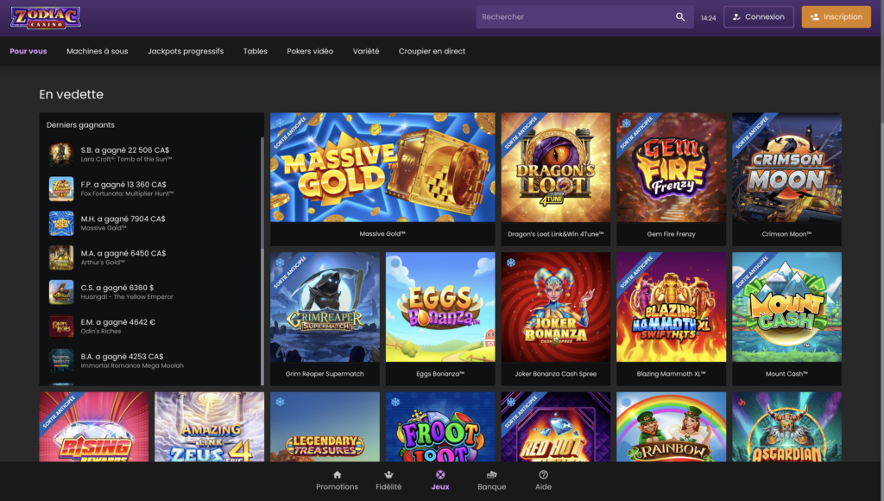This screenshot has height=501, width=884.
Task: Click the Massive Gold winner list icon
Action: [x=61, y=223]
